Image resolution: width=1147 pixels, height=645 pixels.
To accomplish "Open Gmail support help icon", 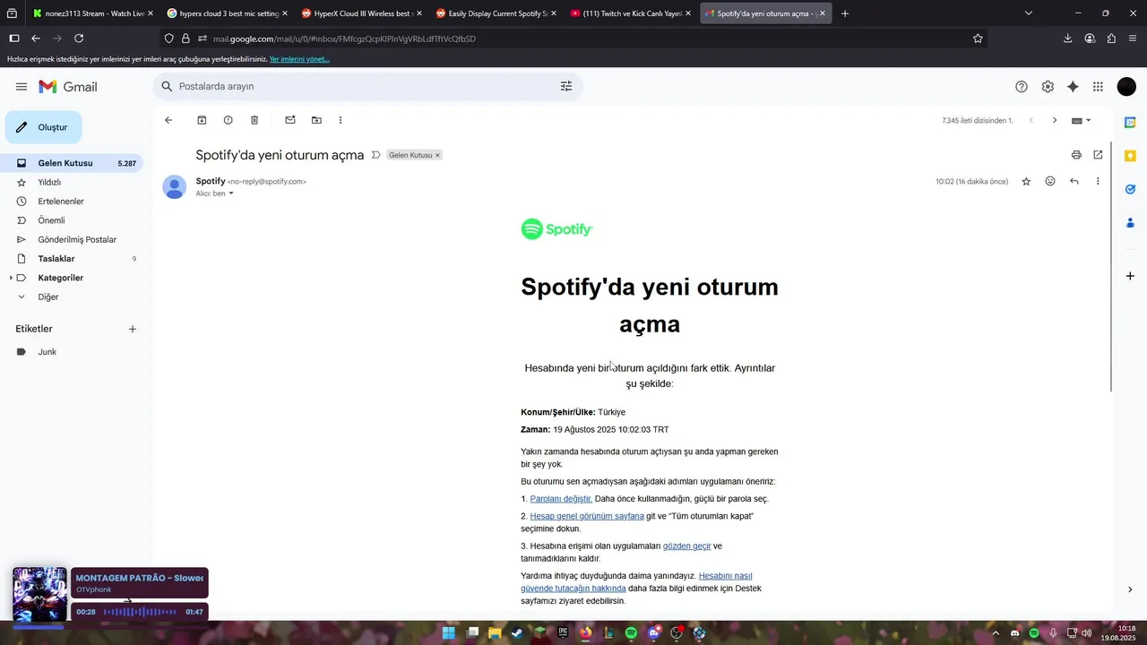I will point(1022,87).
